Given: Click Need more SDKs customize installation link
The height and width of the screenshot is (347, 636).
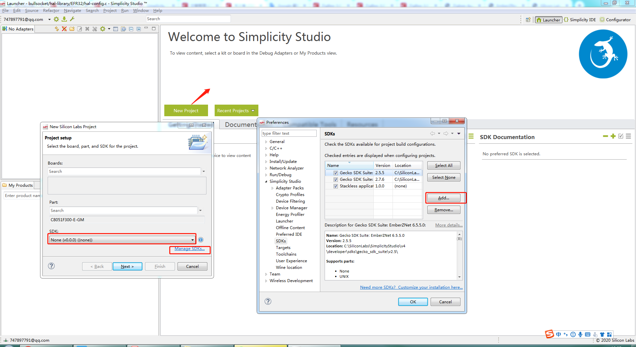Looking at the screenshot, I should (411, 287).
